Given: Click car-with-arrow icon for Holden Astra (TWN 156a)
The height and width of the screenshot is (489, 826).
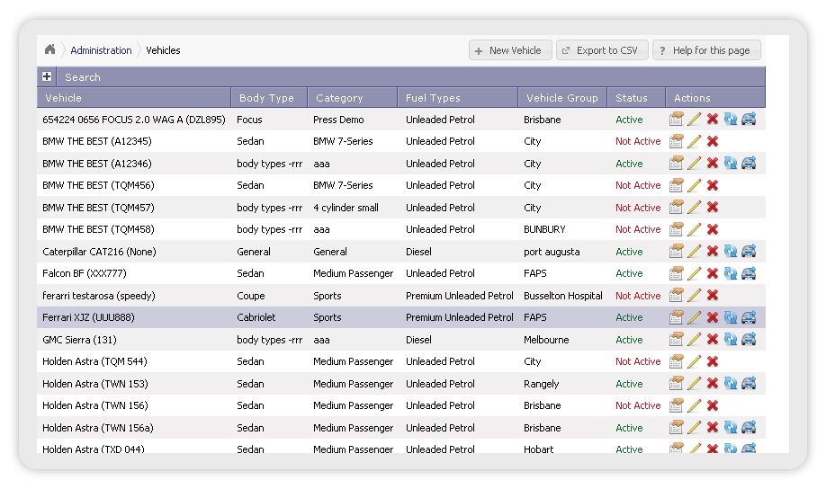Looking at the screenshot, I should [x=749, y=428].
